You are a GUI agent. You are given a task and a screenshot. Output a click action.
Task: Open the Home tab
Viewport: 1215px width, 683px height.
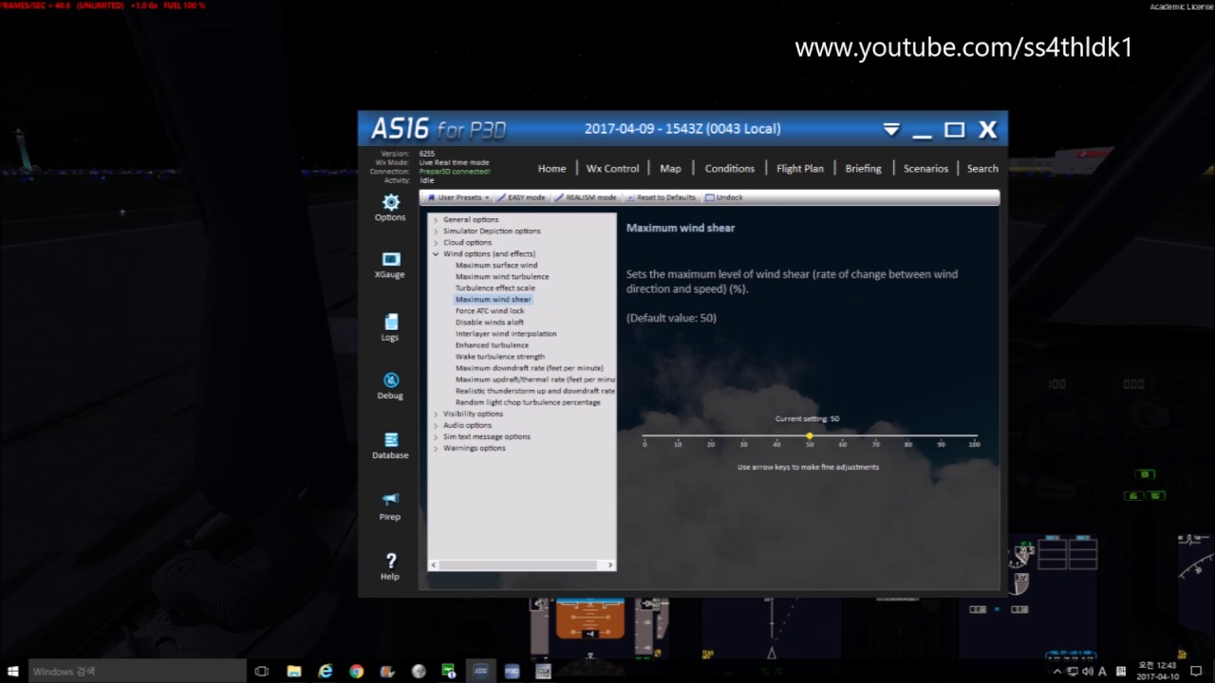click(551, 169)
